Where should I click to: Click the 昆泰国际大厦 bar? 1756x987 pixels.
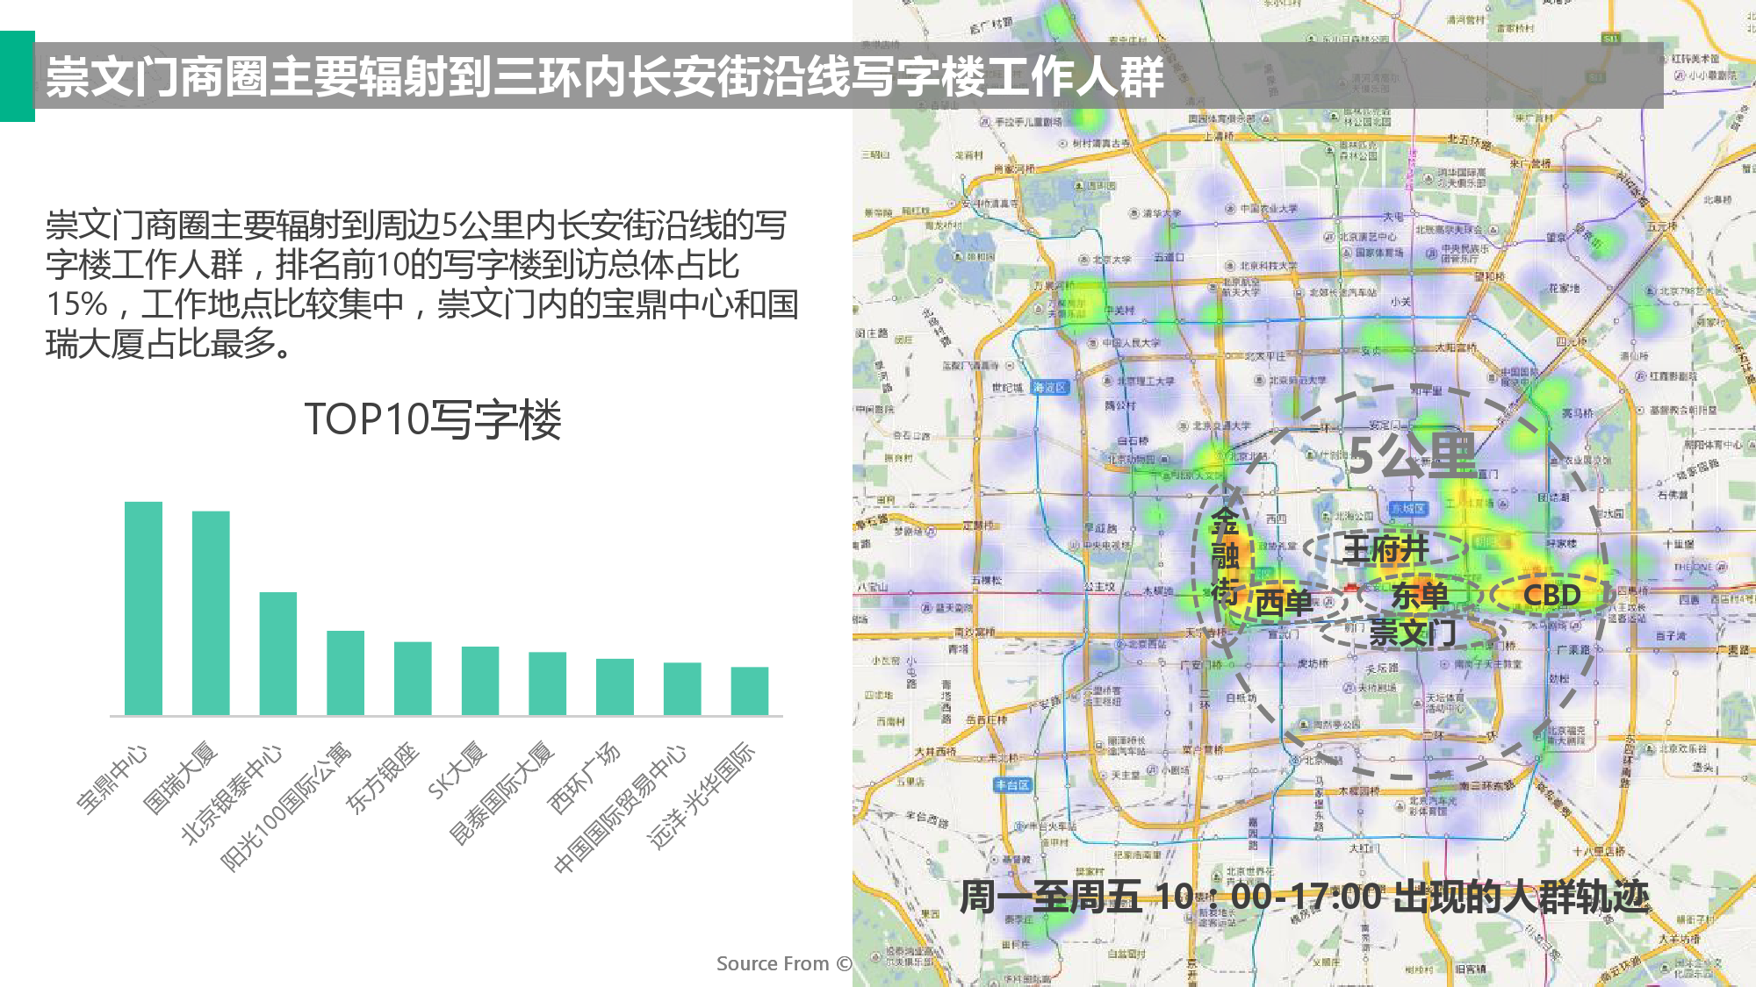pyautogui.click(x=547, y=683)
